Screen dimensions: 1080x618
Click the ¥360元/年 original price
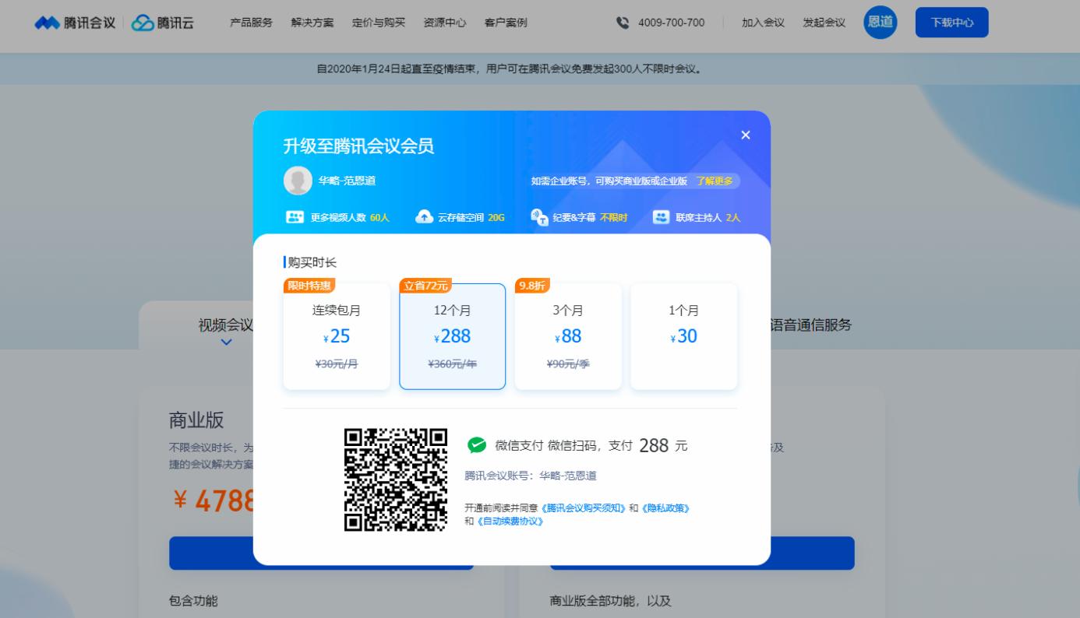452,363
